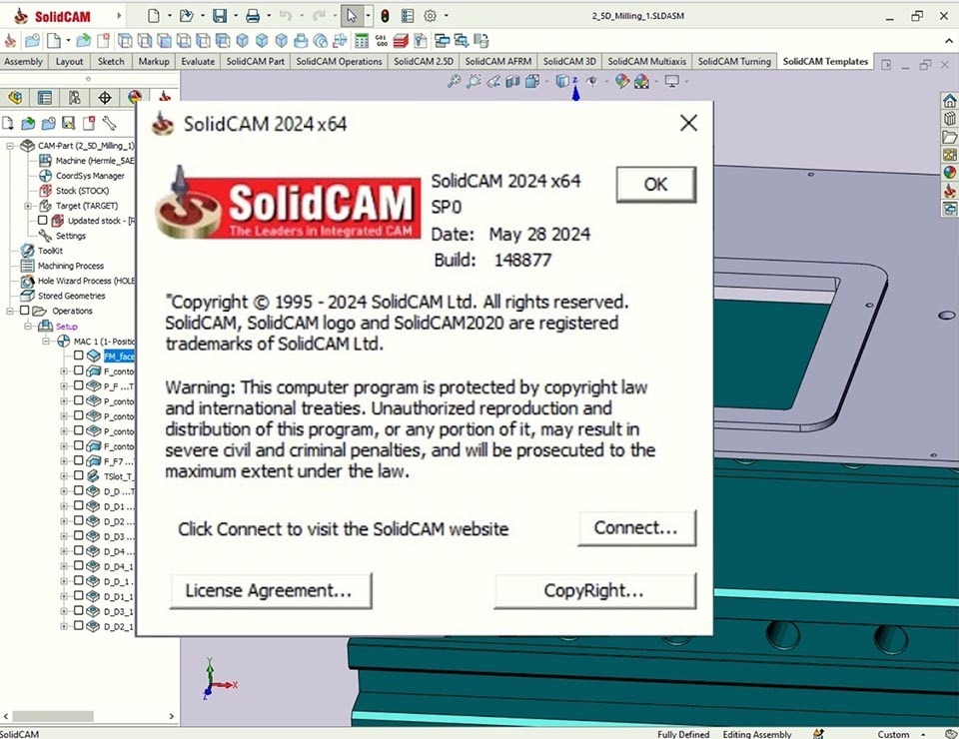This screenshot has height=739, width=959.
Task: Select the Machining Process tree item
Action: pos(62,266)
